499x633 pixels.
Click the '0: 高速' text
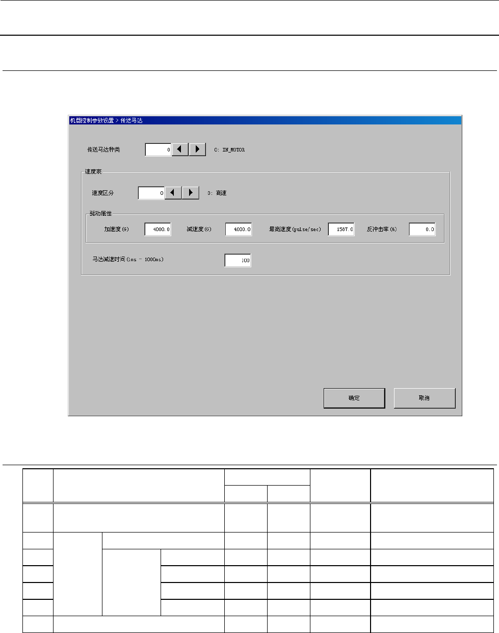tap(217, 193)
